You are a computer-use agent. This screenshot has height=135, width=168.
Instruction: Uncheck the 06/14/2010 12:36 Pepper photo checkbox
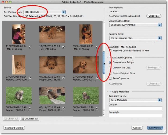pyautogui.click(x=97, y=108)
